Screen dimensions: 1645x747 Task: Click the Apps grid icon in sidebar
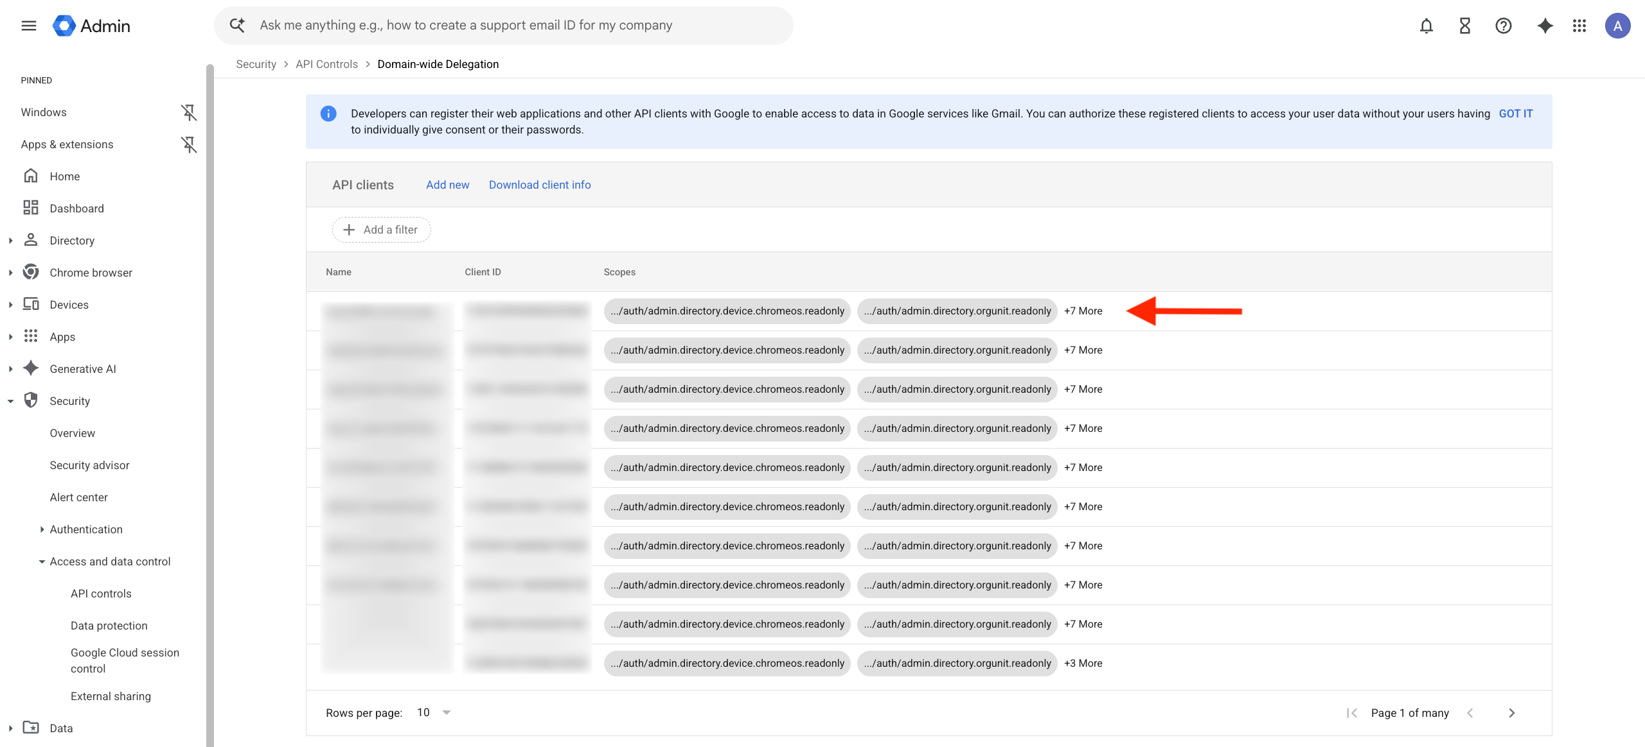coord(31,336)
